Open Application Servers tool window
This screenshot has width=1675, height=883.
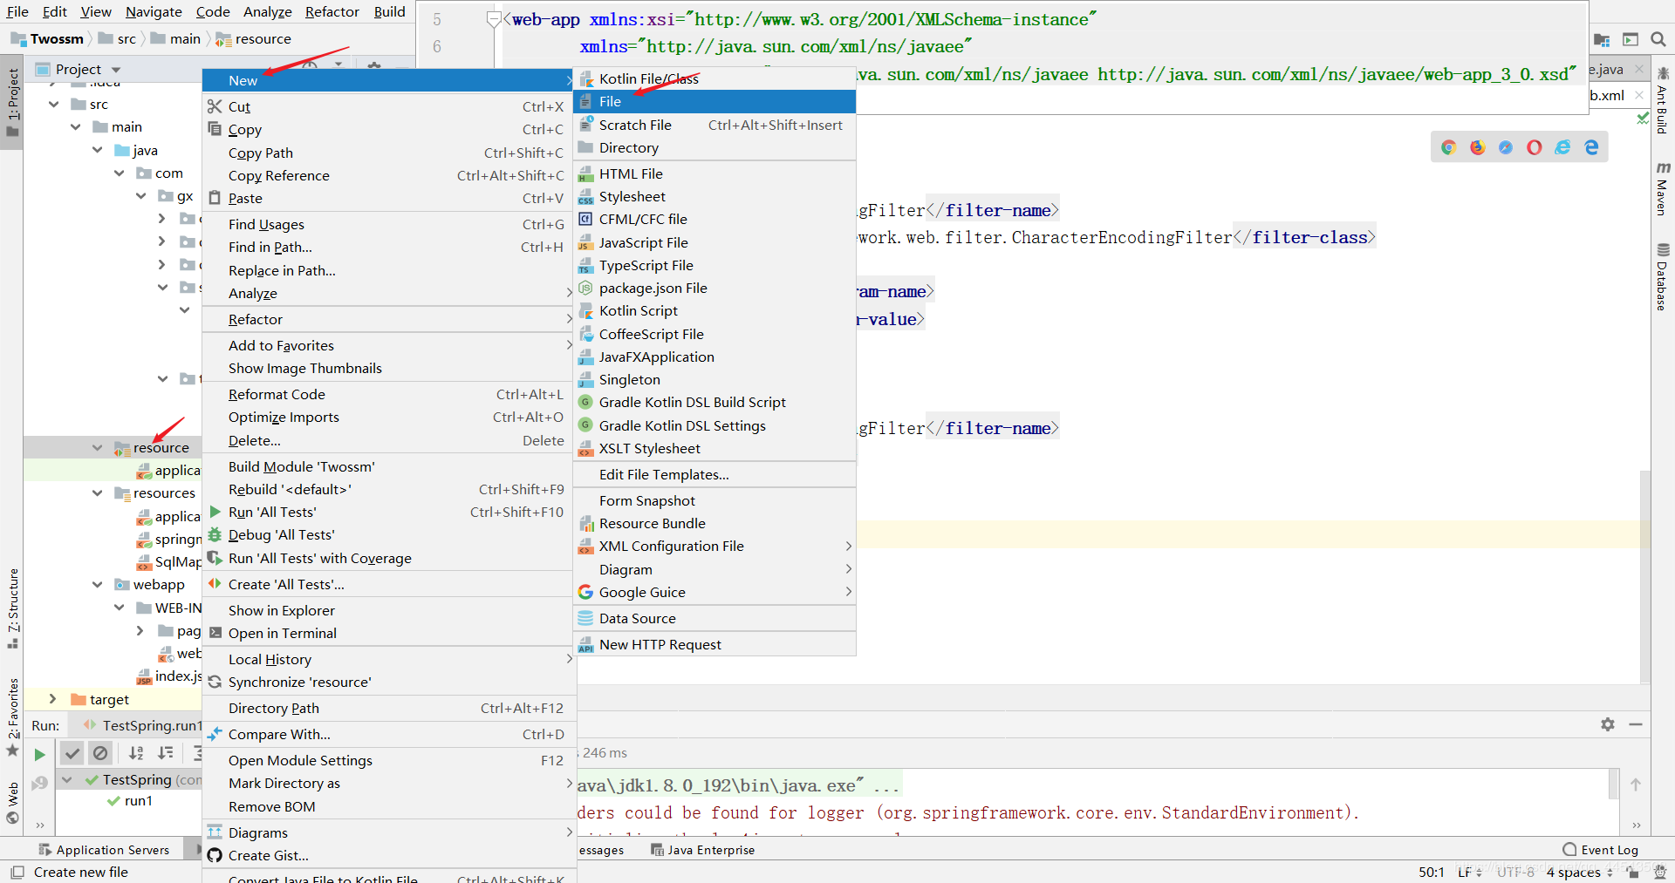coord(104,850)
